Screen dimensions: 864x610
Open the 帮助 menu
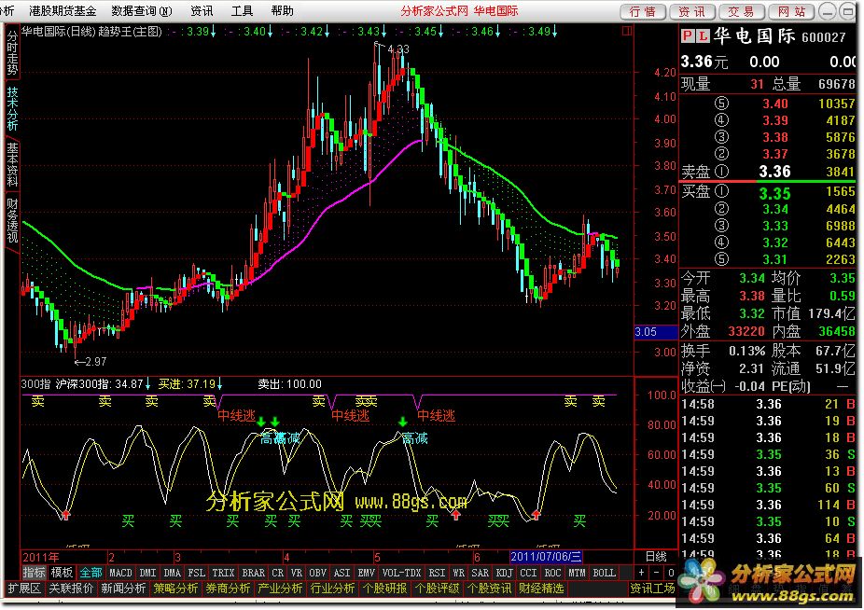(282, 10)
